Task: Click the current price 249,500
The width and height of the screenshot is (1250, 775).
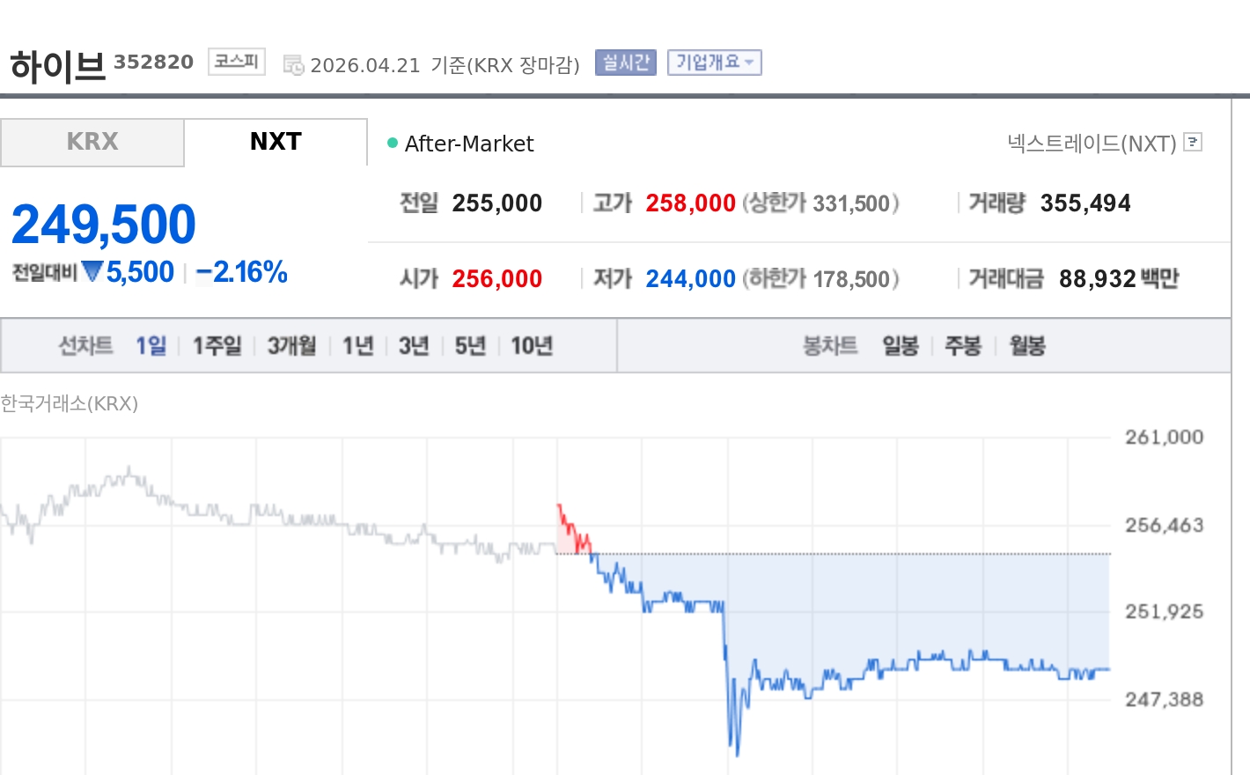Action: pyautogui.click(x=103, y=223)
